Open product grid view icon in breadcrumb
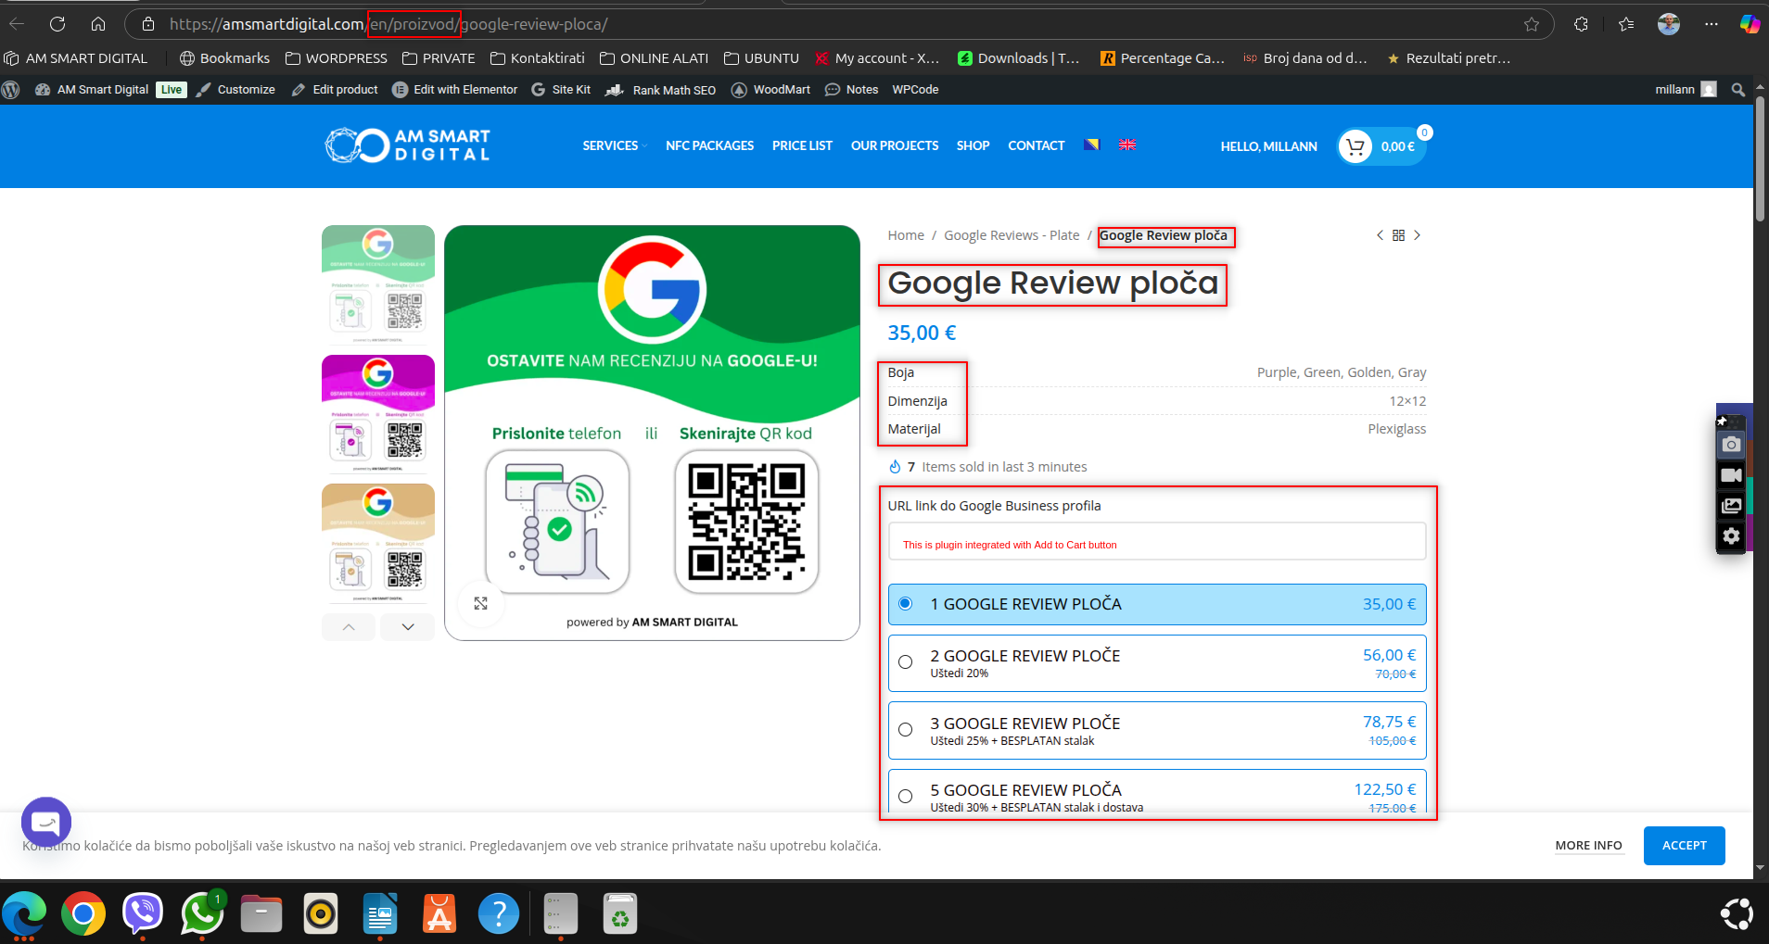This screenshot has height=944, width=1769. [1398, 235]
